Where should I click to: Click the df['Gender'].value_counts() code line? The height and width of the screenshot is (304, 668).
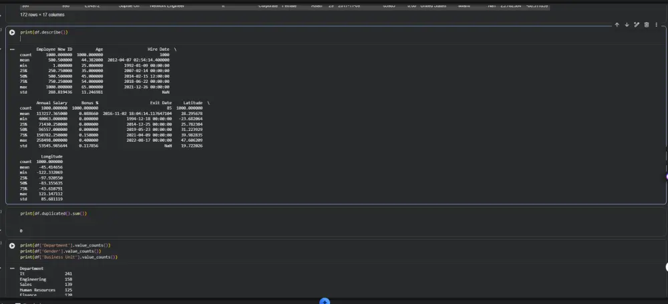click(61, 251)
